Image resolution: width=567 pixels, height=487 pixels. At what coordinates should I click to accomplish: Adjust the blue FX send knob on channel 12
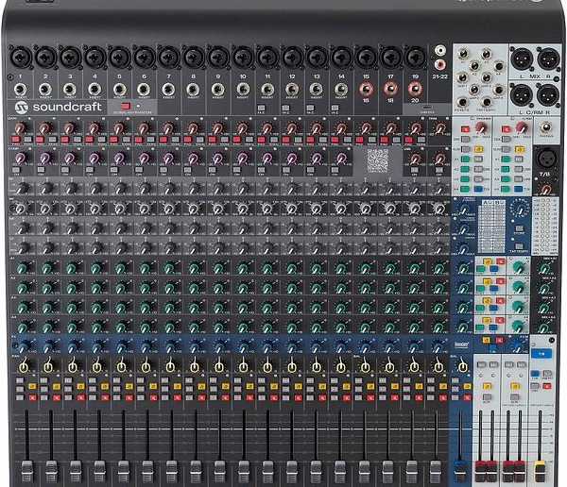pos(292,347)
